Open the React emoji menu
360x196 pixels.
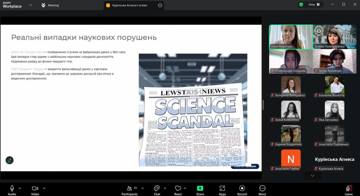coord(178,190)
